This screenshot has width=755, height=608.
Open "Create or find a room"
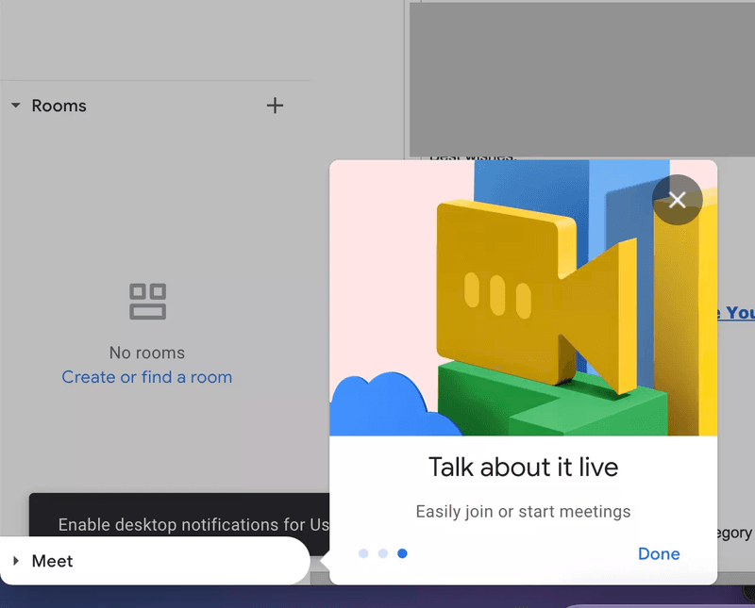click(x=147, y=376)
